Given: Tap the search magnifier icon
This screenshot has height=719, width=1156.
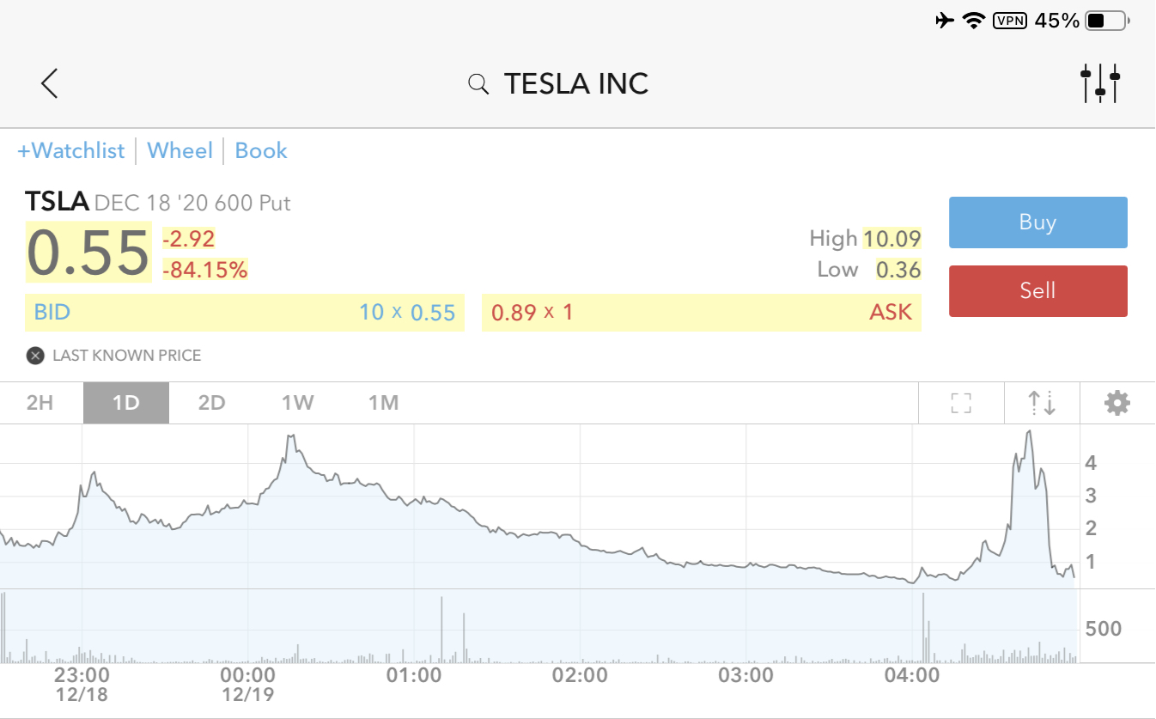Looking at the screenshot, I should click(x=478, y=84).
